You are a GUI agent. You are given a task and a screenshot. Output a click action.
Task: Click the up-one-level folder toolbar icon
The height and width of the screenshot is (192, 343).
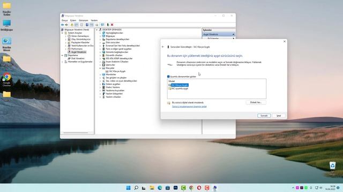point(72,25)
